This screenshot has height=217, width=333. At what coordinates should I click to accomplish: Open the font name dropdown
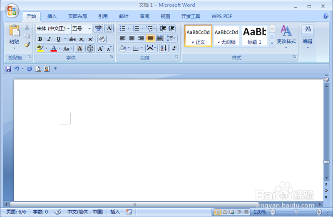coord(68,29)
